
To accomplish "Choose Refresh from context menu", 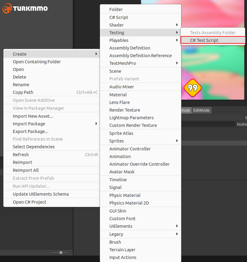I will (x=51, y=155).
